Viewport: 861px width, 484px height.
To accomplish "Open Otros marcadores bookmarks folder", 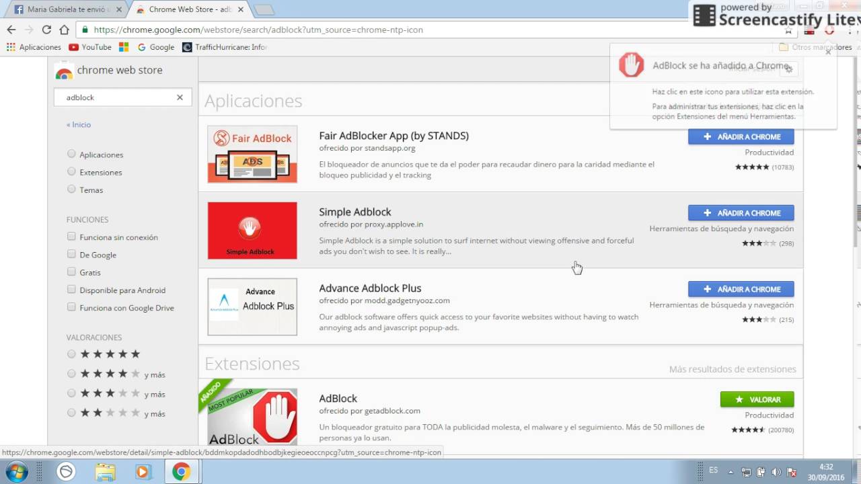I will (x=815, y=47).
